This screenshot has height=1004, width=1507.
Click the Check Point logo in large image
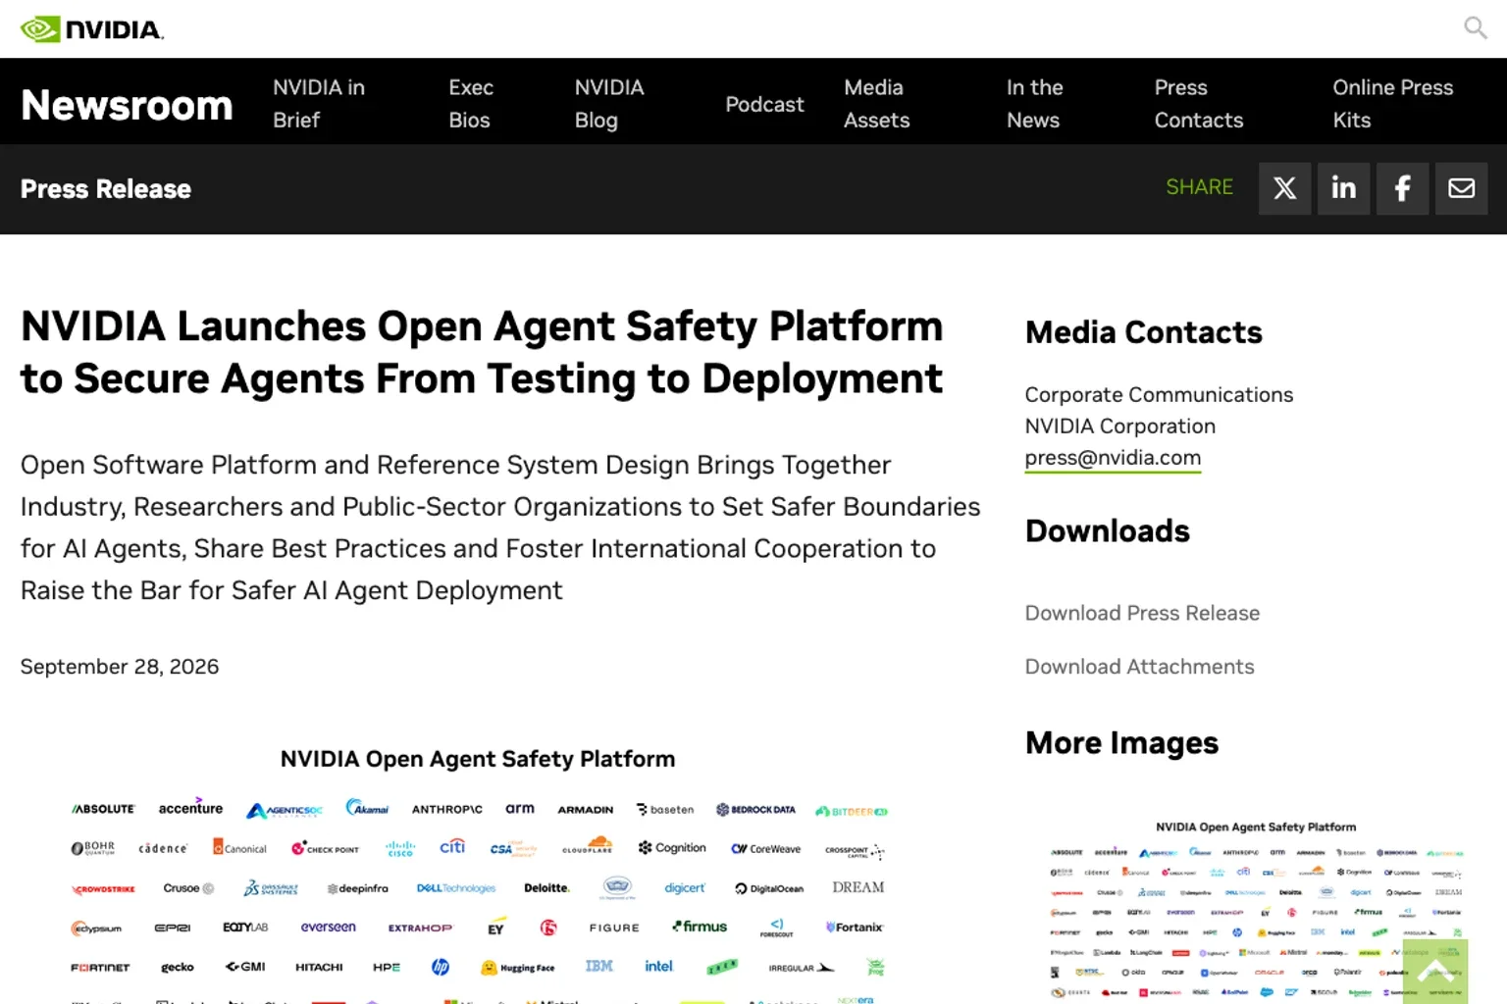coord(325,848)
